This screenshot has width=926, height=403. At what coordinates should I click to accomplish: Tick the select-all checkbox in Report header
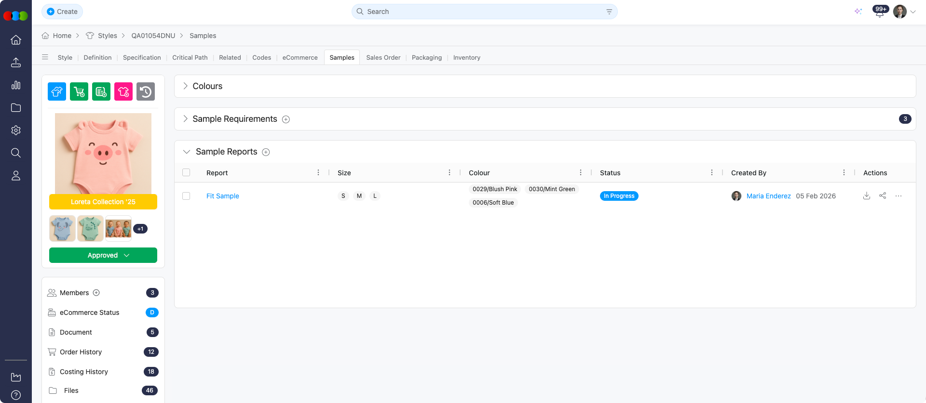click(x=186, y=173)
